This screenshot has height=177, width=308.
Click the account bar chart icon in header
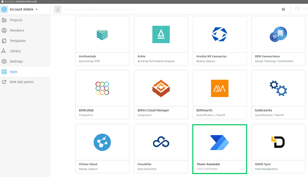(57, 9)
